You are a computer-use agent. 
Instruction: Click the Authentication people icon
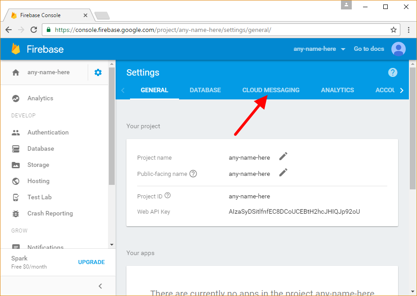16,132
